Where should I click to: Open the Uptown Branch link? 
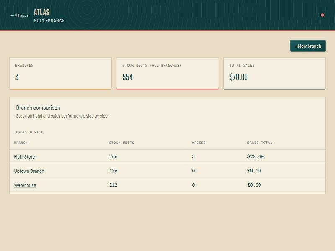[29, 171]
